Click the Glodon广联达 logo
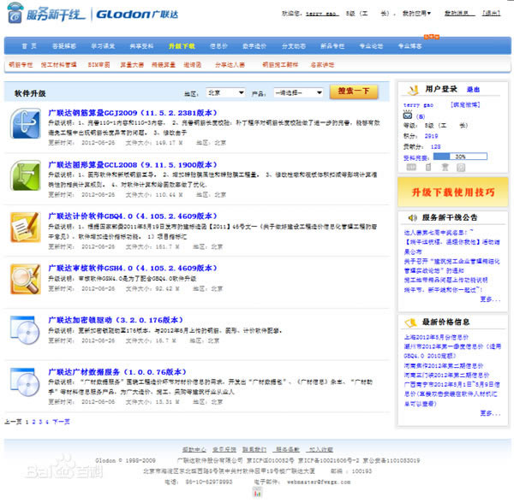 click(137, 15)
